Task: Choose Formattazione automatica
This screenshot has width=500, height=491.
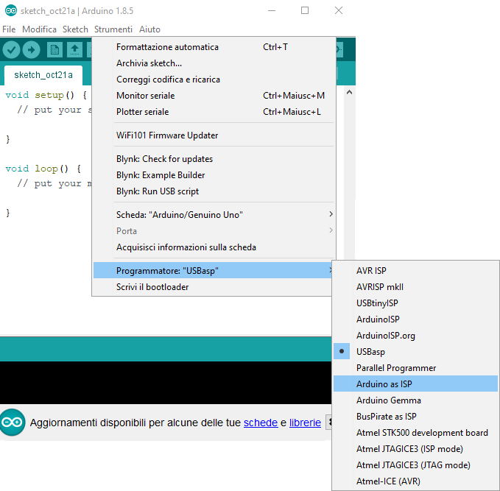Action: pyautogui.click(x=214, y=47)
